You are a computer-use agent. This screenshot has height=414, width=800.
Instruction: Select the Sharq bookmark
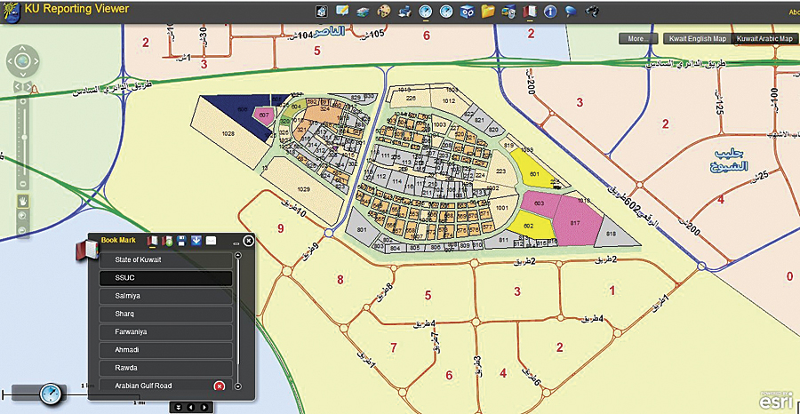click(166, 314)
